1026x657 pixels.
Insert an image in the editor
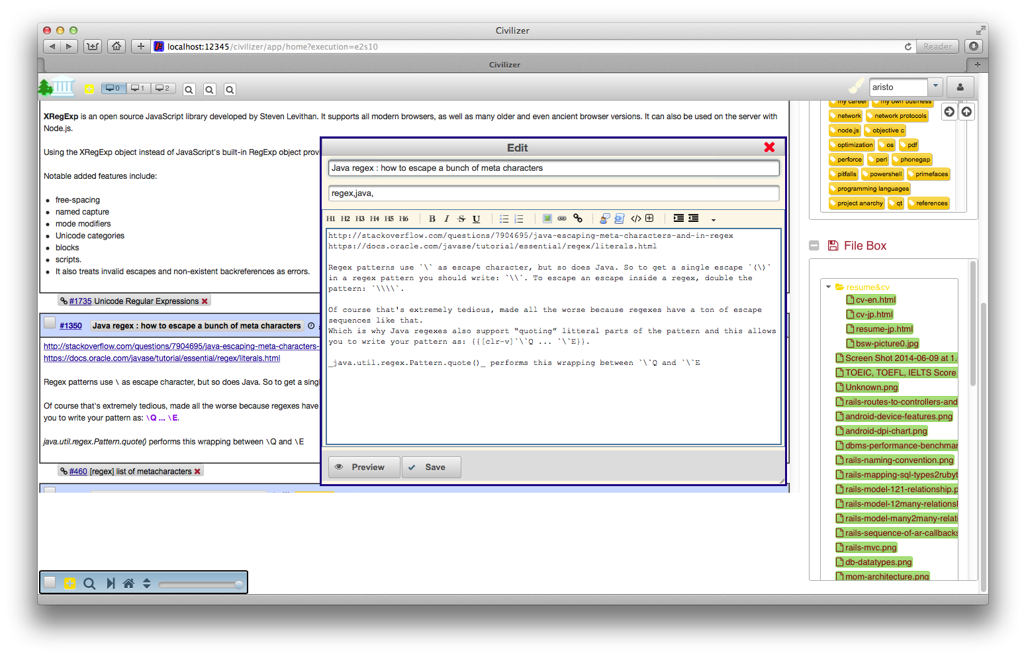(x=547, y=219)
